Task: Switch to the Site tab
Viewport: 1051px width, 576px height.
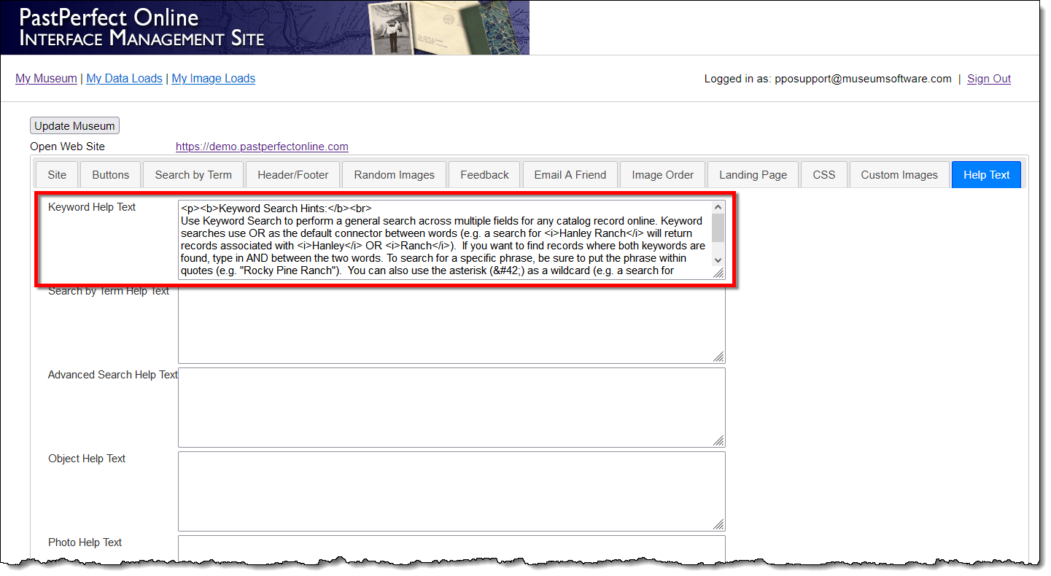Action: [x=57, y=175]
